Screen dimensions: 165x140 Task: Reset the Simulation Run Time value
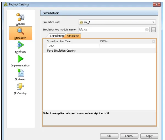coord(153,41)
